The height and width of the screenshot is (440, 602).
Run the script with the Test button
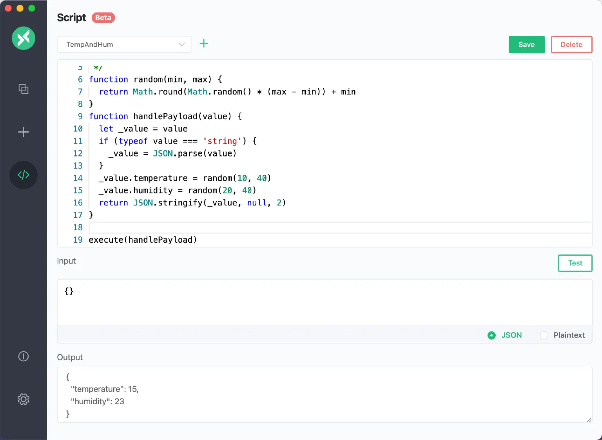tap(575, 263)
